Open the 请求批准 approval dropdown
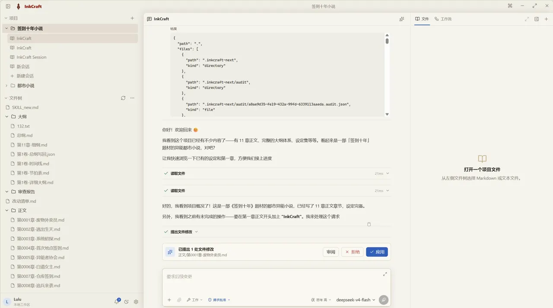The width and height of the screenshot is (553, 308). (219, 300)
